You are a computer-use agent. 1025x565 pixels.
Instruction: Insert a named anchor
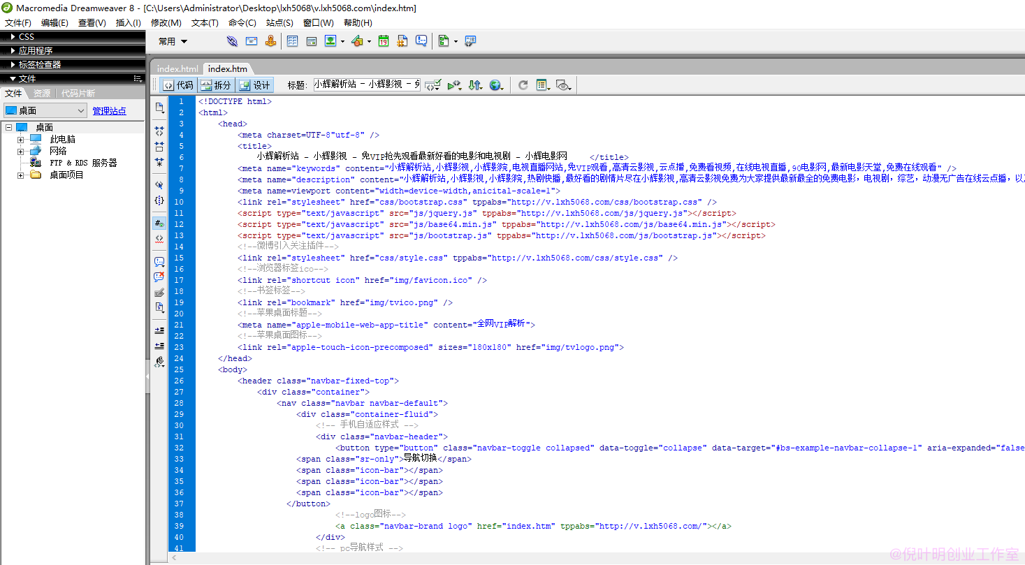tap(271, 41)
